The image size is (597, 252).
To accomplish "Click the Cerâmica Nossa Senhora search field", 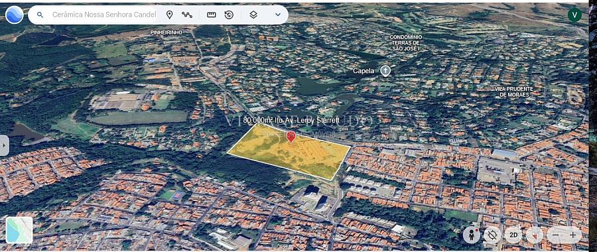I will coord(104,15).
